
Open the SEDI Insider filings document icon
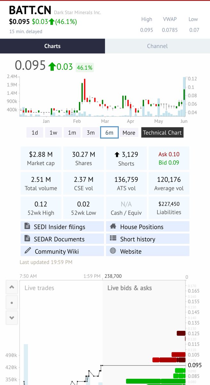pyautogui.click(x=27, y=226)
